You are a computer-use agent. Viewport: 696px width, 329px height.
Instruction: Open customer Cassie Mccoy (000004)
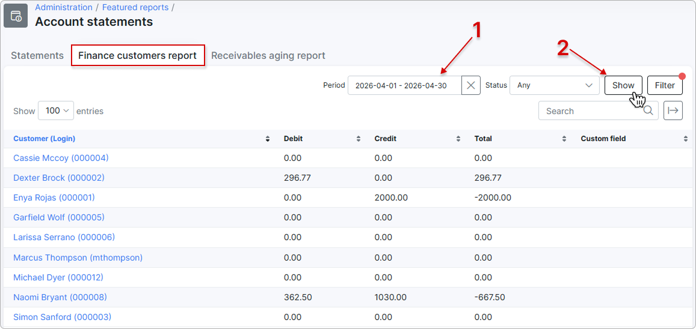pyautogui.click(x=61, y=158)
